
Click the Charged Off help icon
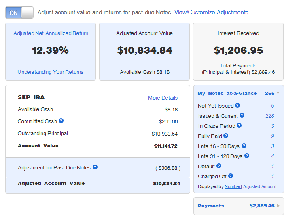[231, 176]
